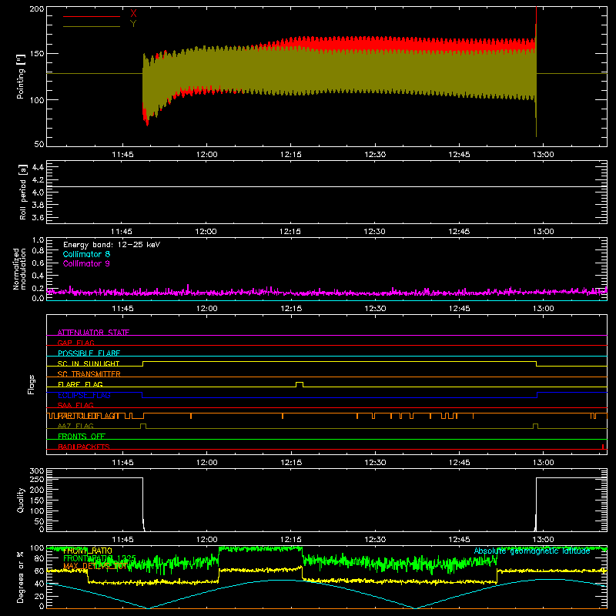Click '12:00' under the Pointing plot
616x616 pixels.
coord(206,155)
